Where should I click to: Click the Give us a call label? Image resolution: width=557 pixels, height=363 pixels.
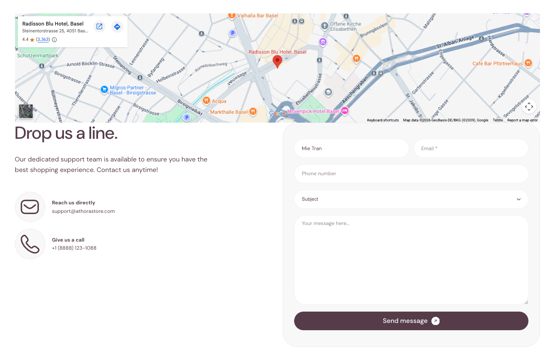point(68,240)
